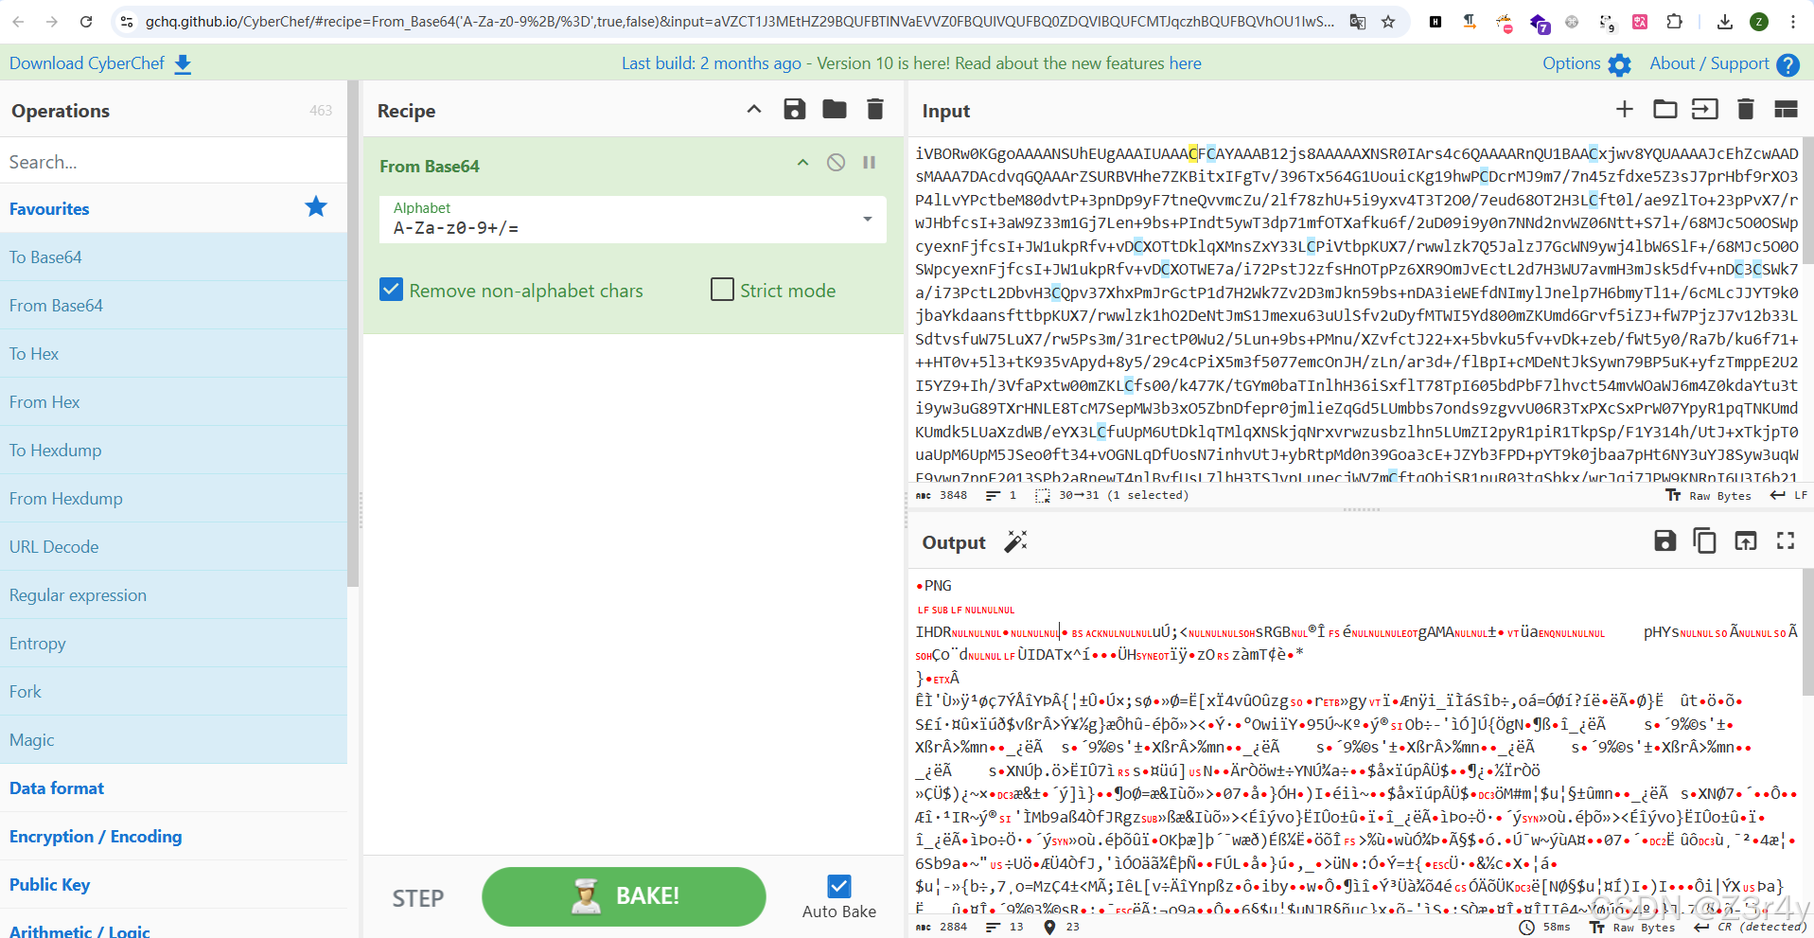Open browser downloads icon
Viewport: 1814px width, 938px height.
coord(1725,21)
